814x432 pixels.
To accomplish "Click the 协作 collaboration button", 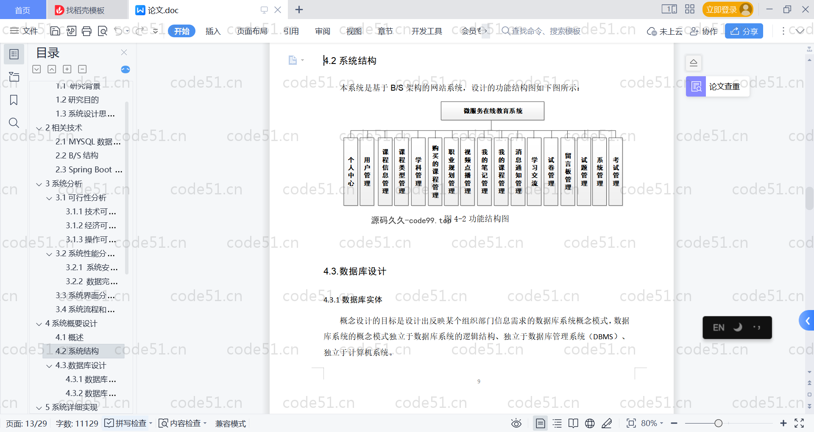I will tap(704, 31).
